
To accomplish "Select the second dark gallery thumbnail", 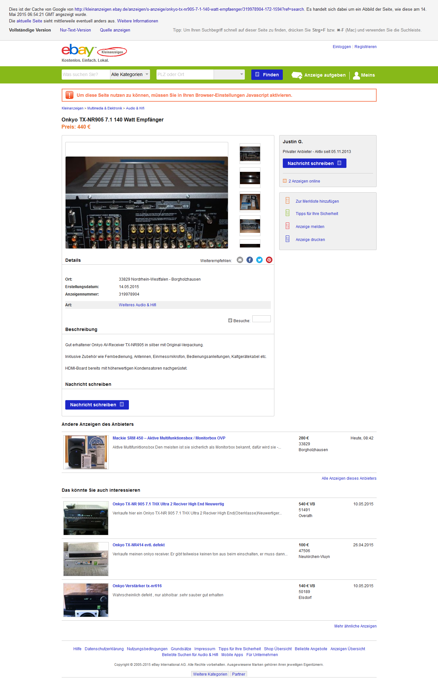I will 250,178.
